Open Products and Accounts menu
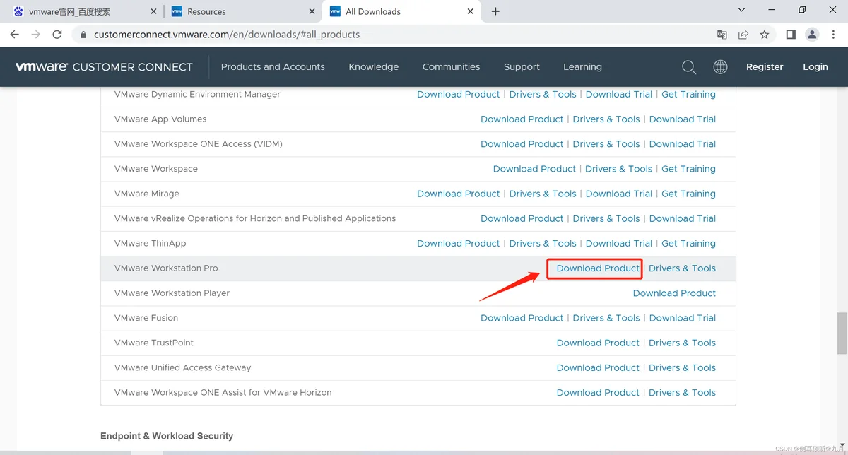Image resolution: width=848 pixels, height=455 pixels. click(x=273, y=67)
